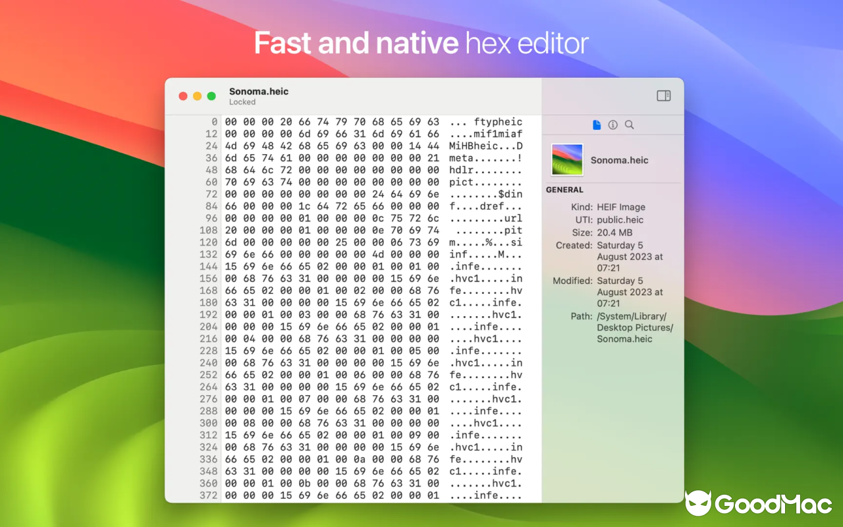The width and height of the screenshot is (843, 527).
Task: Select ASCII text '........$din'
Action: (486, 194)
